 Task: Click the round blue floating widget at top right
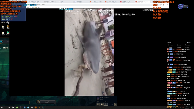[180, 6]
